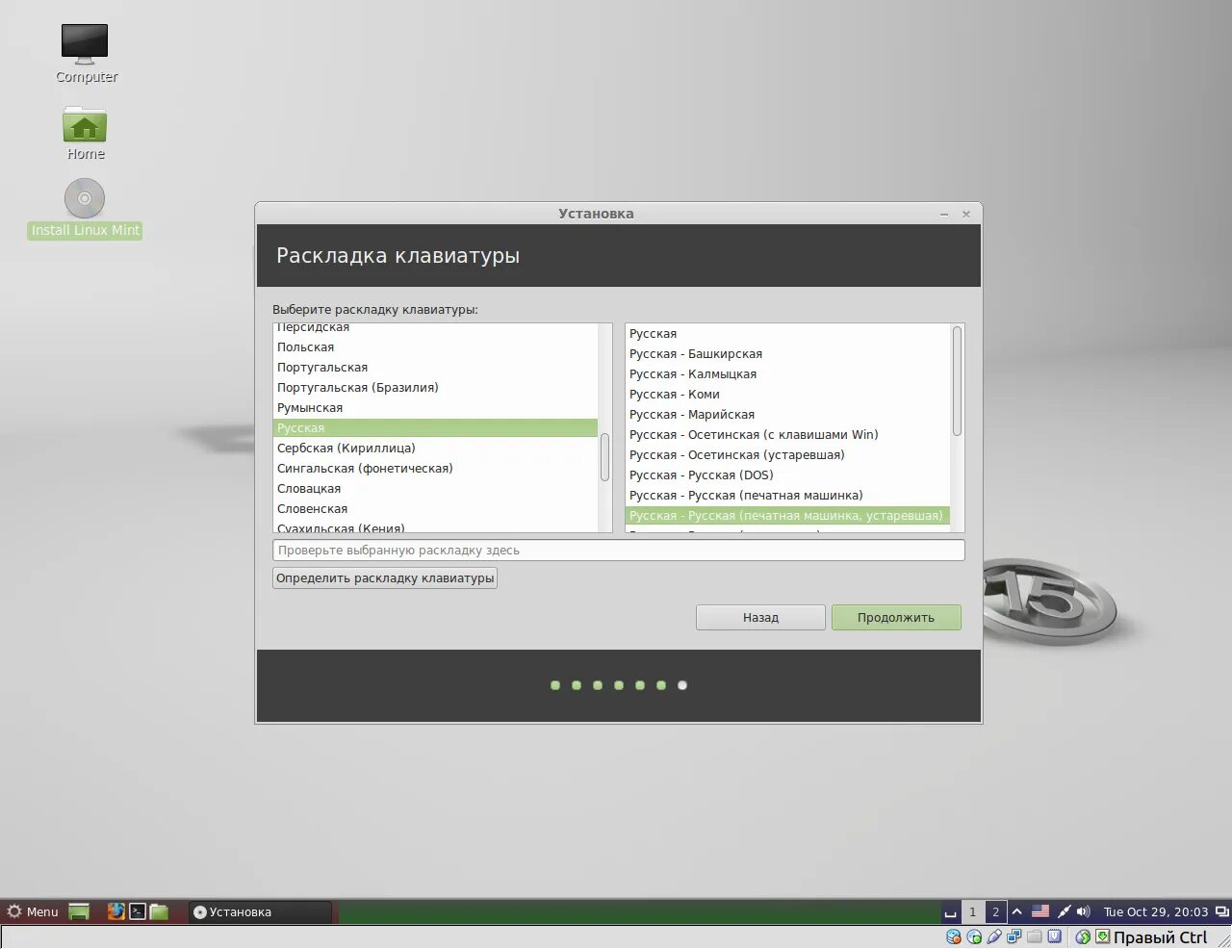Activate the Установка taskbar window entry
The image size is (1232, 949).
click(x=260, y=911)
